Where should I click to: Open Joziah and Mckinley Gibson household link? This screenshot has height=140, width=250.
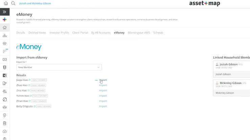tap(35, 3)
